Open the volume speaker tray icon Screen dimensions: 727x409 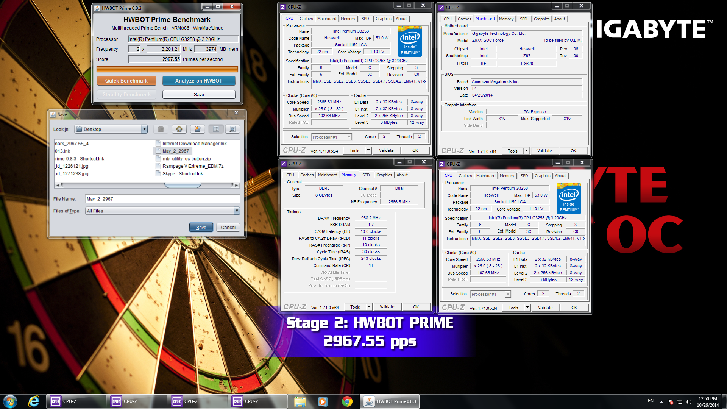coord(689,401)
